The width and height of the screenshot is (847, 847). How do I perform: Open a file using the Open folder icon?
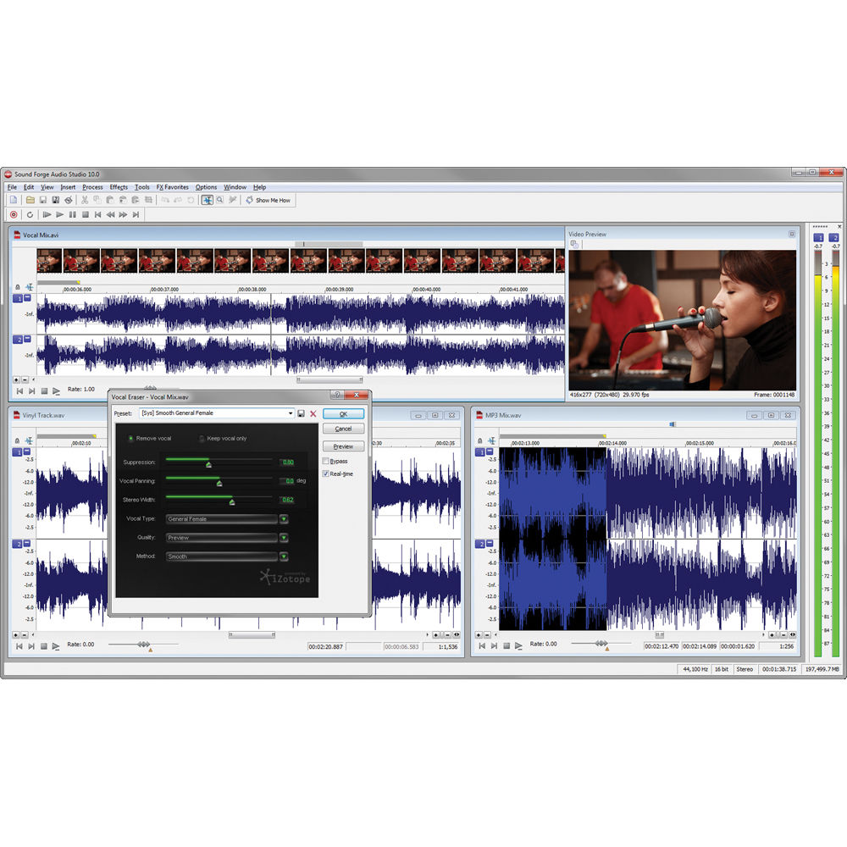point(30,200)
